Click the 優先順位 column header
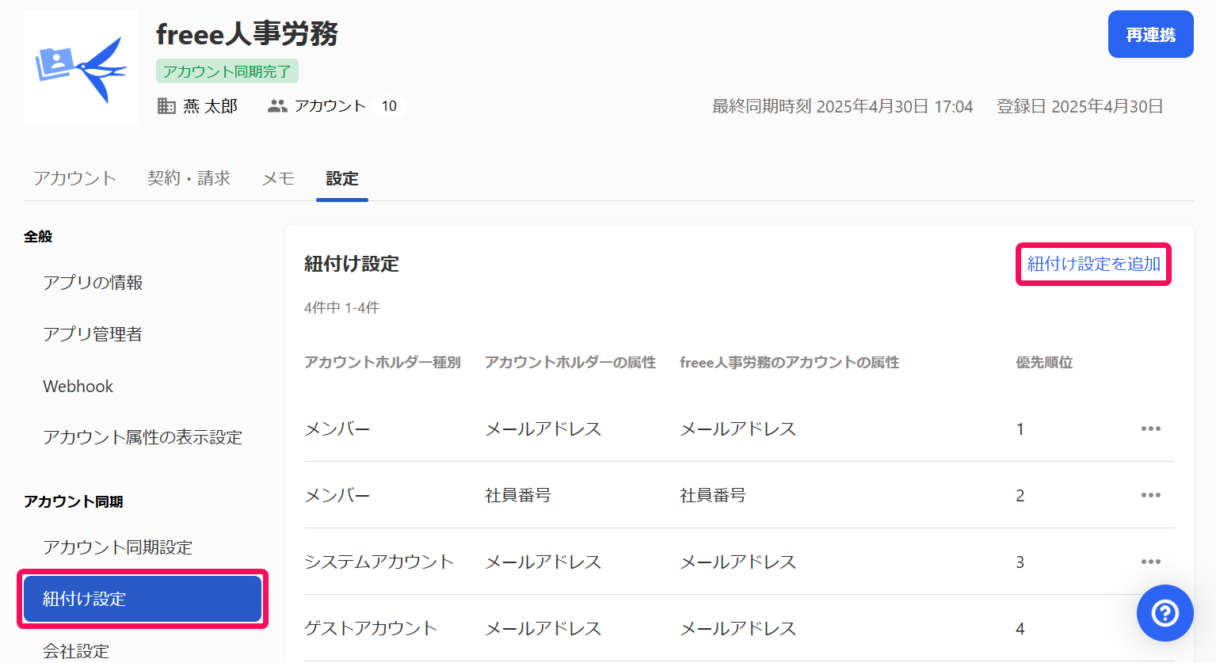Image resolution: width=1216 pixels, height=663 pixels. (1044, 362)
